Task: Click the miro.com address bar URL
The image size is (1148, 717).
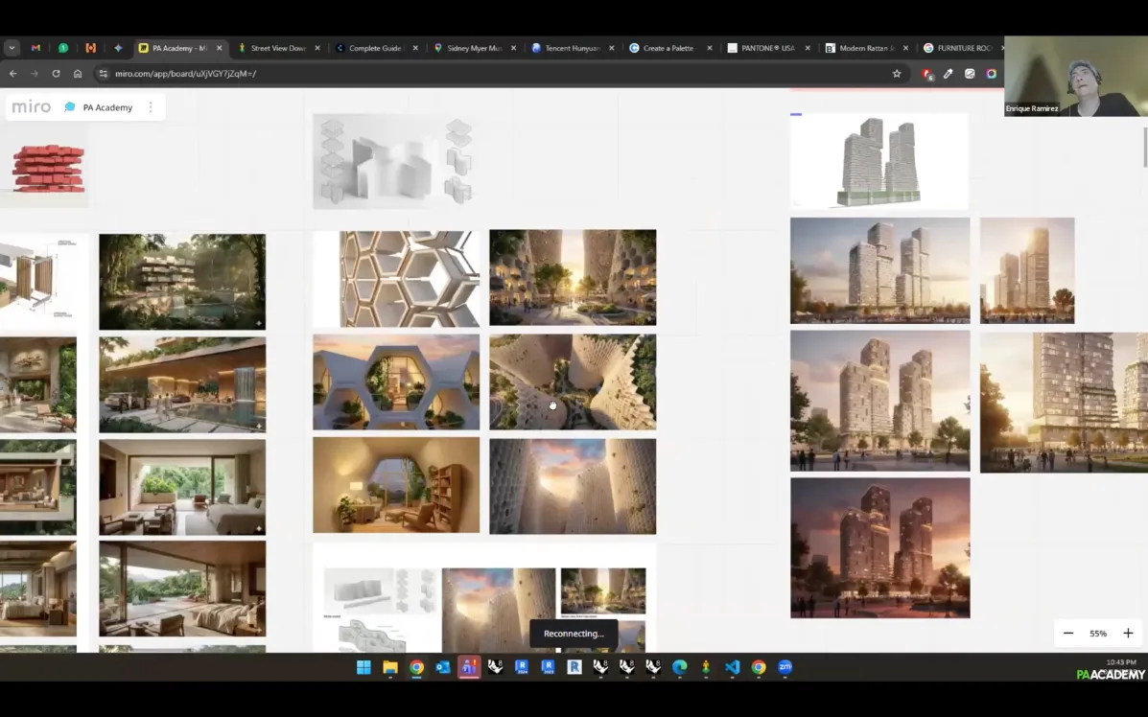Action: [185, 74]
